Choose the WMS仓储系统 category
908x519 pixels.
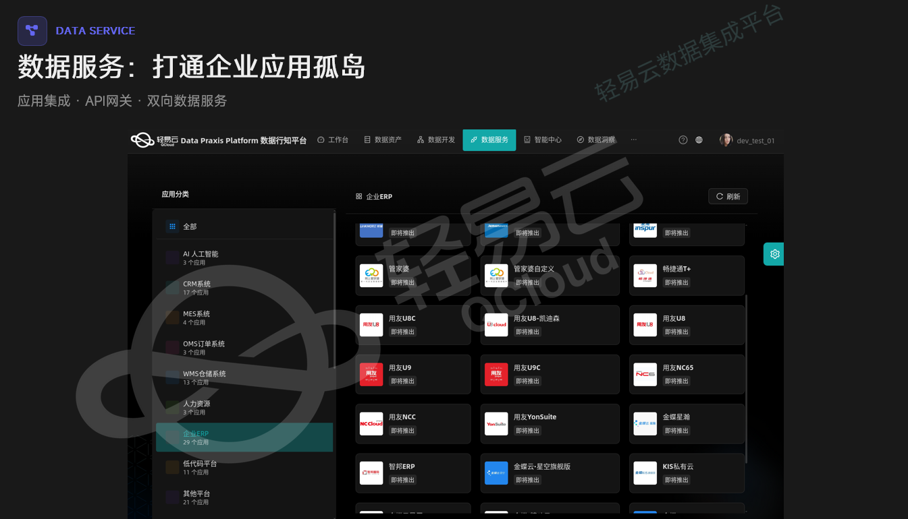click(204, 377)
